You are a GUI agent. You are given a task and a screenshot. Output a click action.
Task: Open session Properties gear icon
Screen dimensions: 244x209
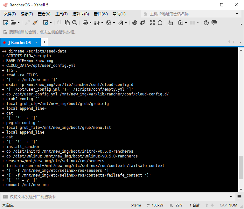[x=45, y=23]
